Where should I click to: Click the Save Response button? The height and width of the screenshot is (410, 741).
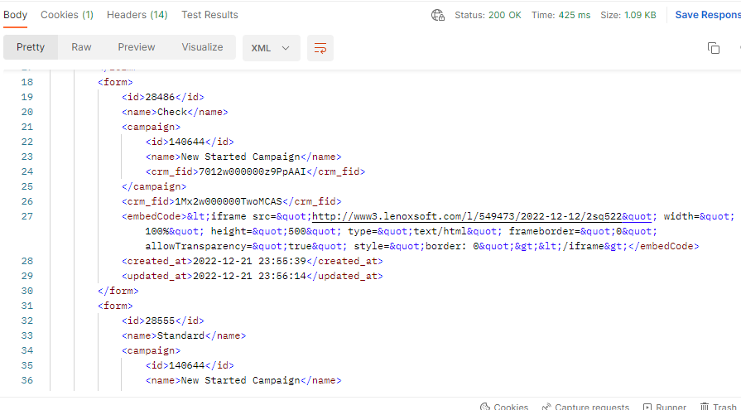(707, 15)
